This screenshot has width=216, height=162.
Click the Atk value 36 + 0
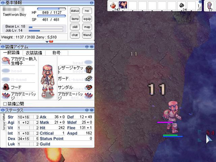click(59, 117)
